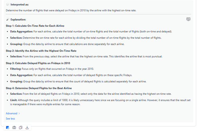Copy the result using the copy icon
The width and height of the screenshot is (197, 131).
pyautogui.click(x=21, y=127)
